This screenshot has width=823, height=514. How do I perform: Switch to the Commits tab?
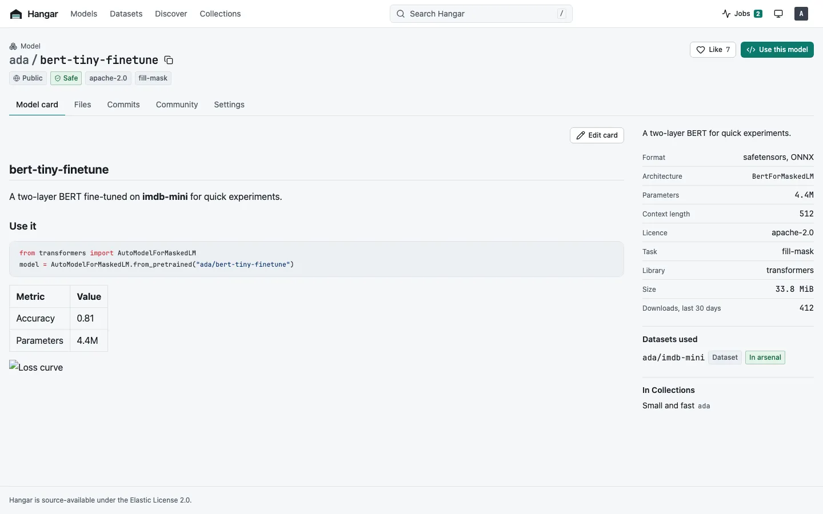coord(123,105)
